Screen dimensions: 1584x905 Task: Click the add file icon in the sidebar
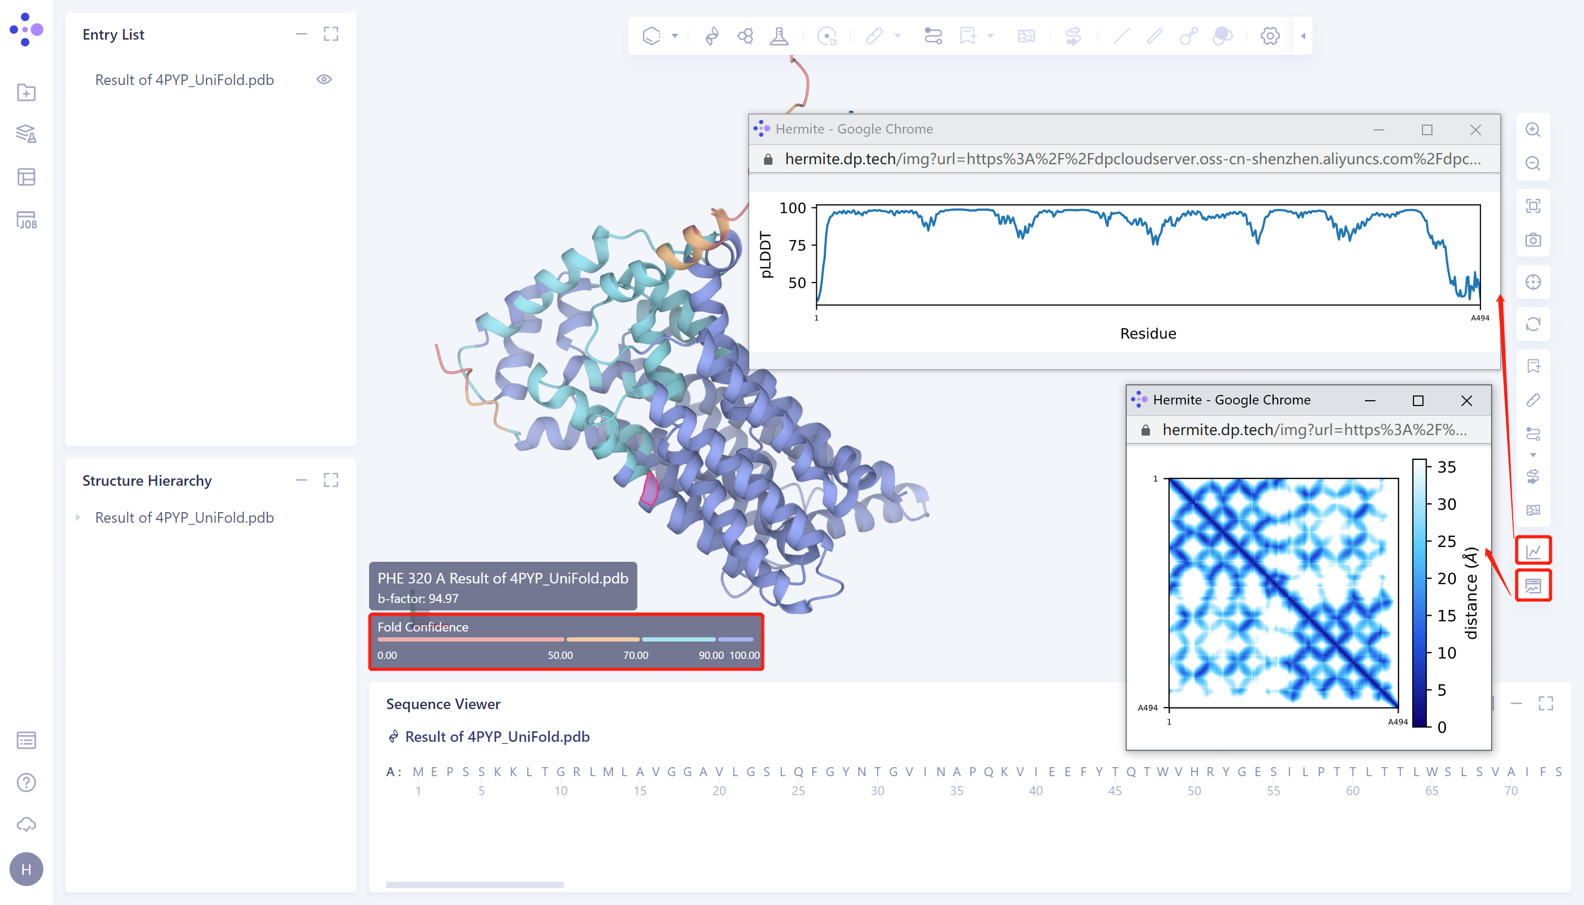pyautogui.click(x=26, y=92)
